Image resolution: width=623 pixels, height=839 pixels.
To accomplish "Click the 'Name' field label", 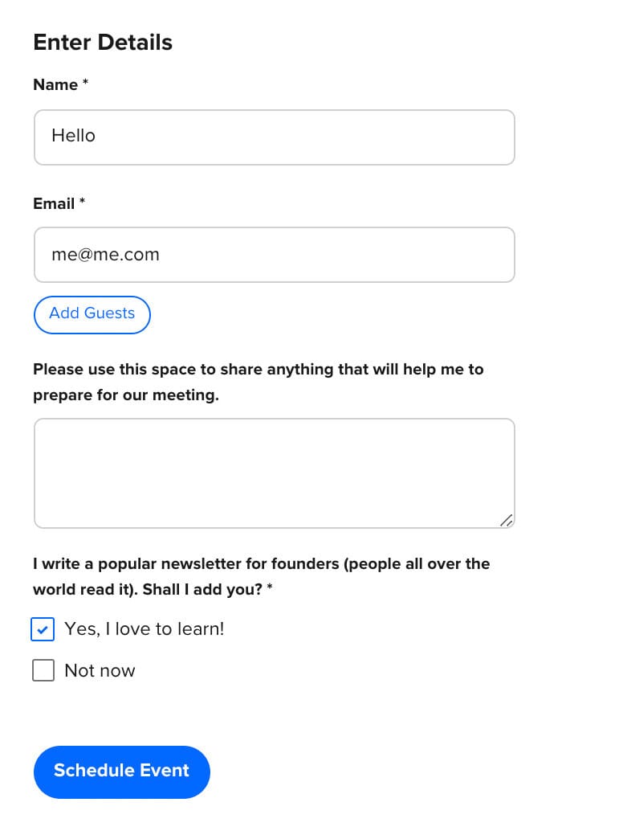I will [x=55, y=85].
